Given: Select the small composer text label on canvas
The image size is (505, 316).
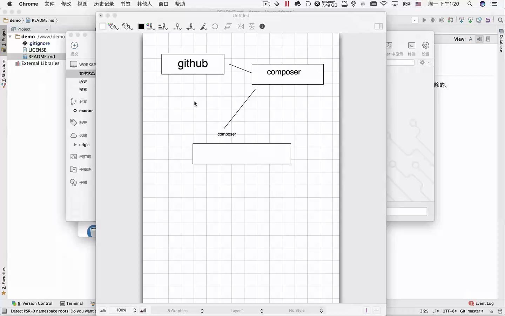Looking at the screenshot, I should click(227, 134).
